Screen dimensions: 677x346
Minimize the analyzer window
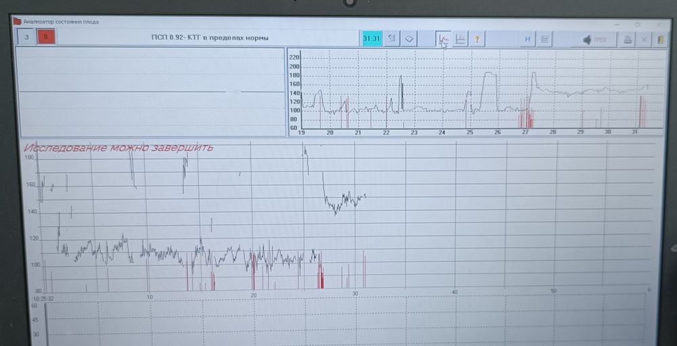click(x=617, y=24)
